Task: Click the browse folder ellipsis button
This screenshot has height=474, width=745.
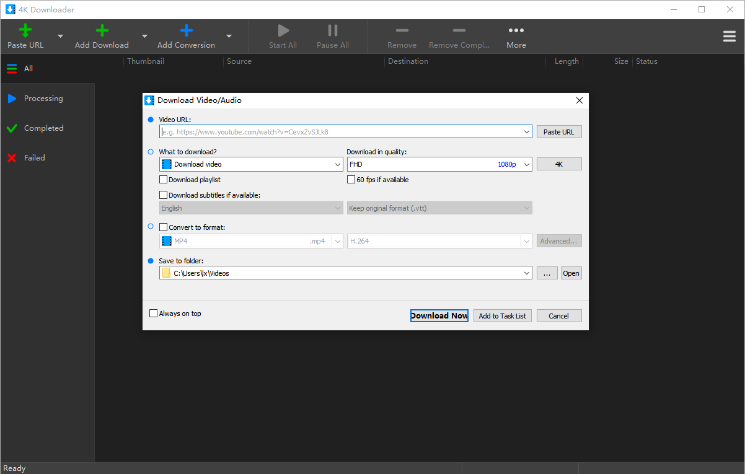Action: point(547,273)
